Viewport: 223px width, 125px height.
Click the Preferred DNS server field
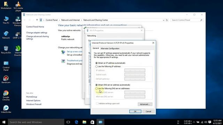point(135,92)
